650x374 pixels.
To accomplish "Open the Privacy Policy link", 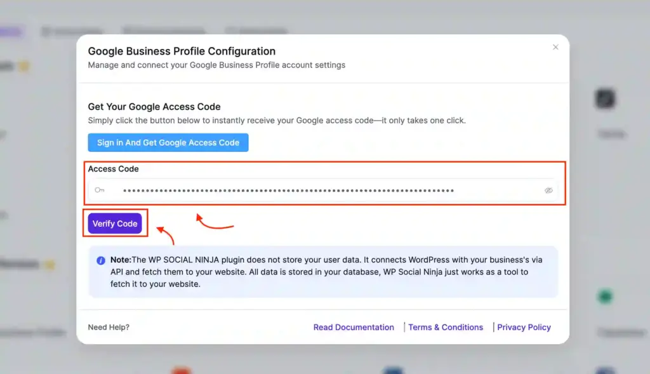I will [524, 327].
